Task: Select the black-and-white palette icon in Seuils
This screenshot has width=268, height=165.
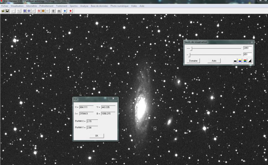Action: pyautogui.click(x=235, y=61)
